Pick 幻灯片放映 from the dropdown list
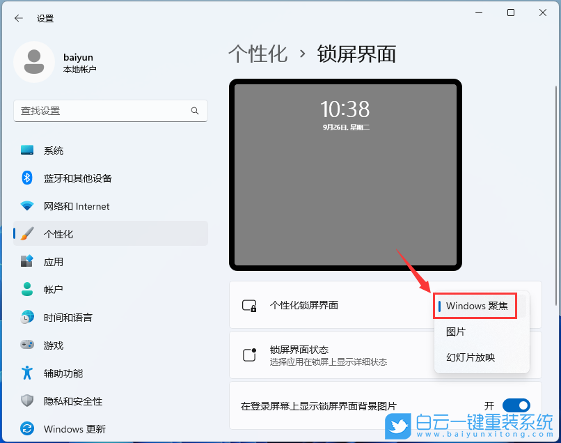The width and height of the screenshot is (561, 443). pyautogui.click(x=468, y=357)
